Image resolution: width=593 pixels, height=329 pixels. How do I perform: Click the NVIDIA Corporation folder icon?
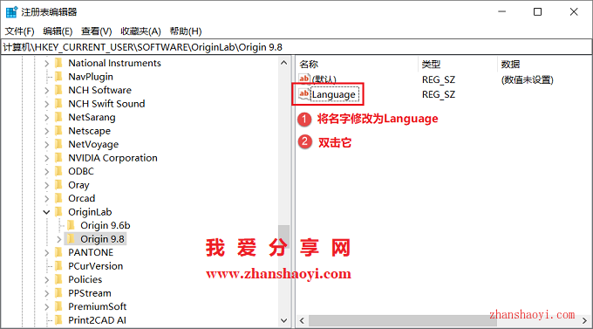click(58, 157)
